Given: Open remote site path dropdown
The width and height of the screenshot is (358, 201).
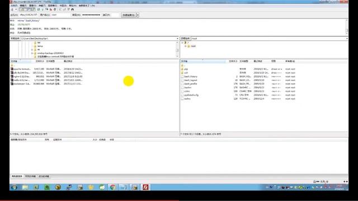Looking at the screenshot, I should pos(347,39).
